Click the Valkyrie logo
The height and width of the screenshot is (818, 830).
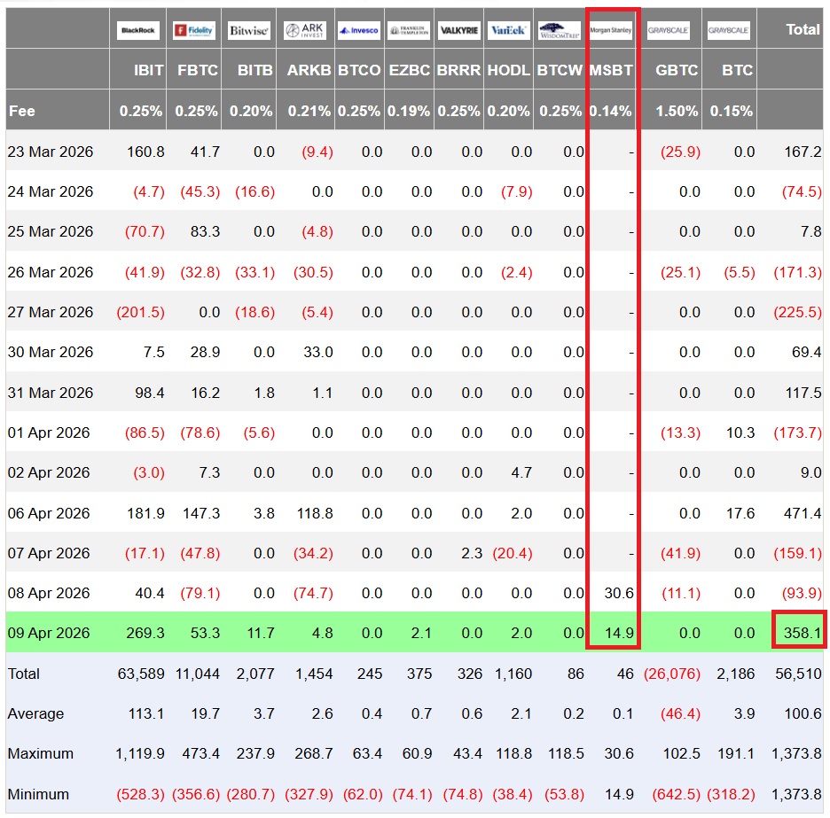tap(458, 30)
